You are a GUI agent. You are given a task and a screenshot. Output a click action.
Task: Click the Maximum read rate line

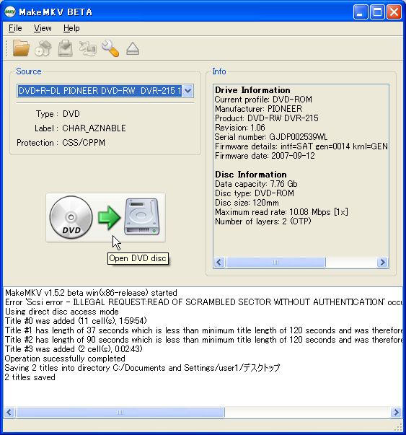(x=281, y=212)
